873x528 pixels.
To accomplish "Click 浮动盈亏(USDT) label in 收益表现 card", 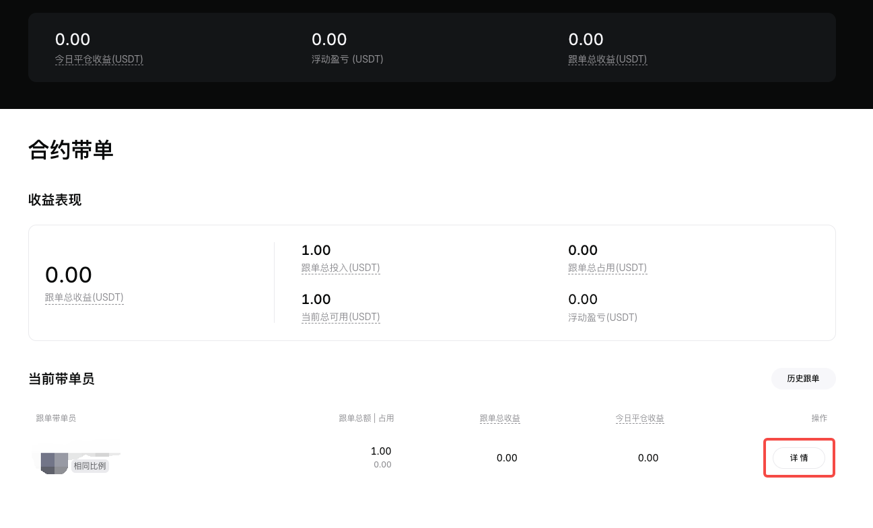I will click(x=602, y=317).
